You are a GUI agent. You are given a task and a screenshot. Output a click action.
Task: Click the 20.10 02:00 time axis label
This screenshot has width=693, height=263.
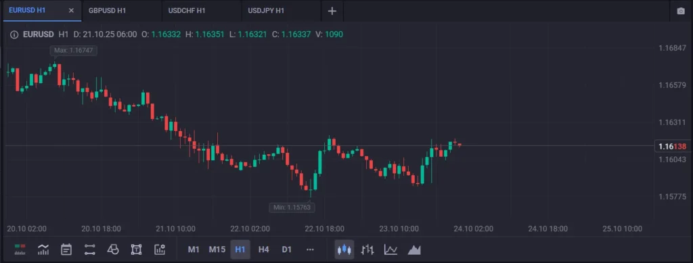click(27, 229)
